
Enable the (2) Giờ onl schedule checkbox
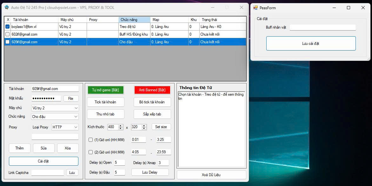point(91,152)
